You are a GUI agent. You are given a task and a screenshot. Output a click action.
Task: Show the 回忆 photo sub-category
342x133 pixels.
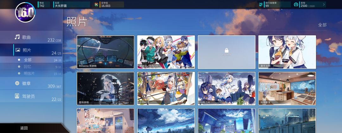tap(31, 66)
